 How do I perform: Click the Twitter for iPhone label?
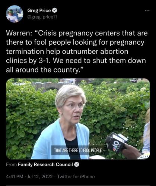point(76,176)
